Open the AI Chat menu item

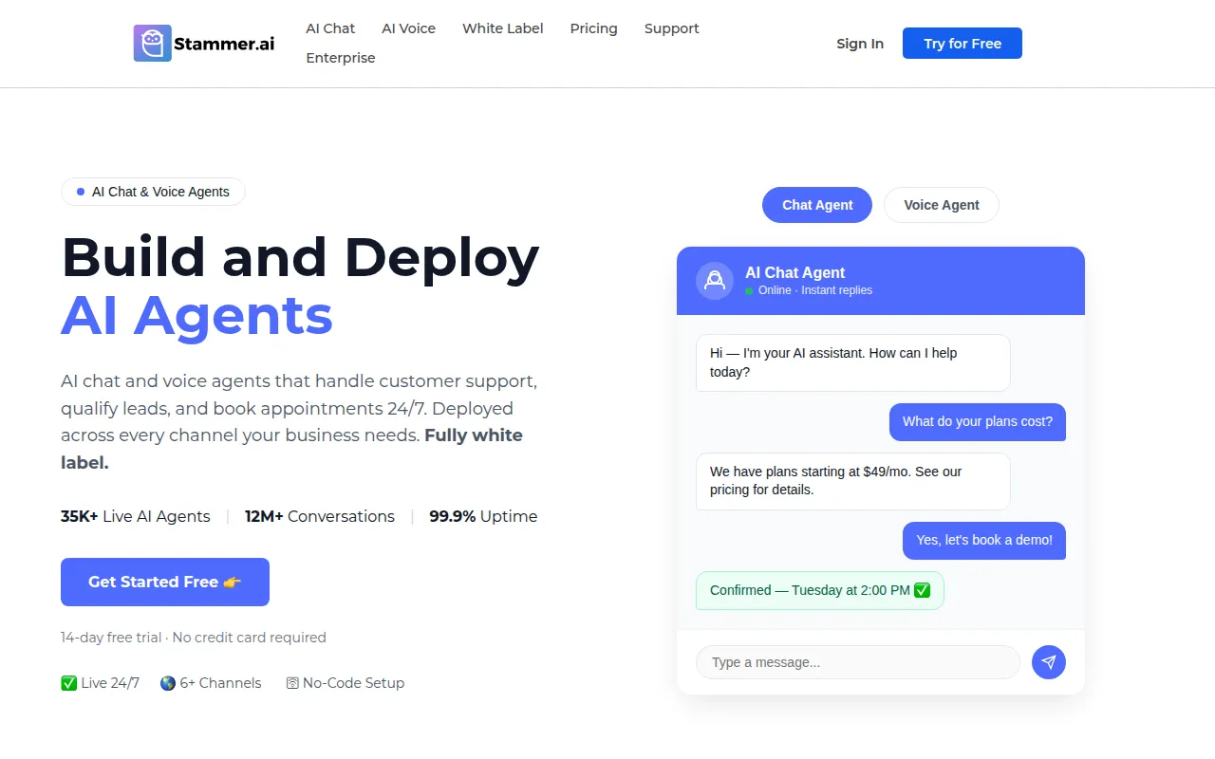tap(330, 28)
